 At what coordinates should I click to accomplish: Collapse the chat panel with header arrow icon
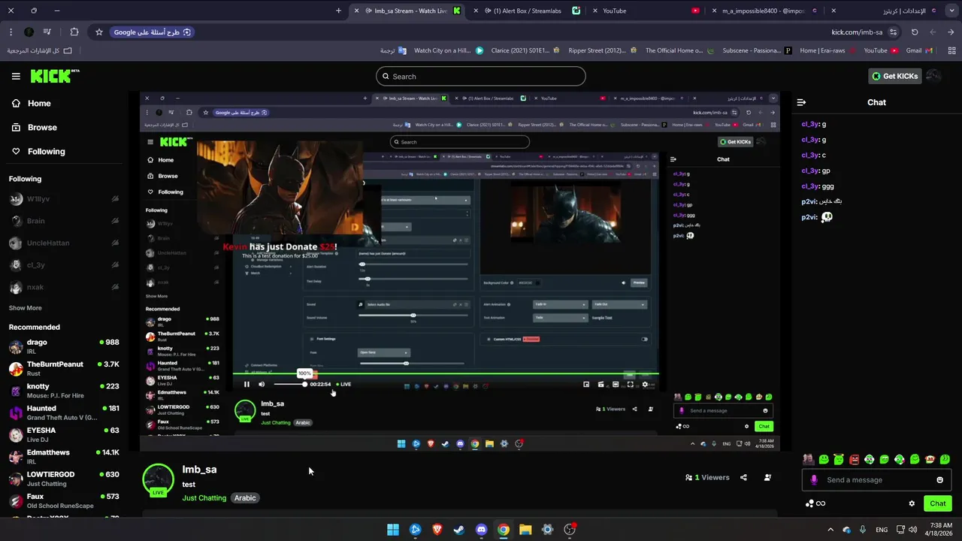pos(801,102)
